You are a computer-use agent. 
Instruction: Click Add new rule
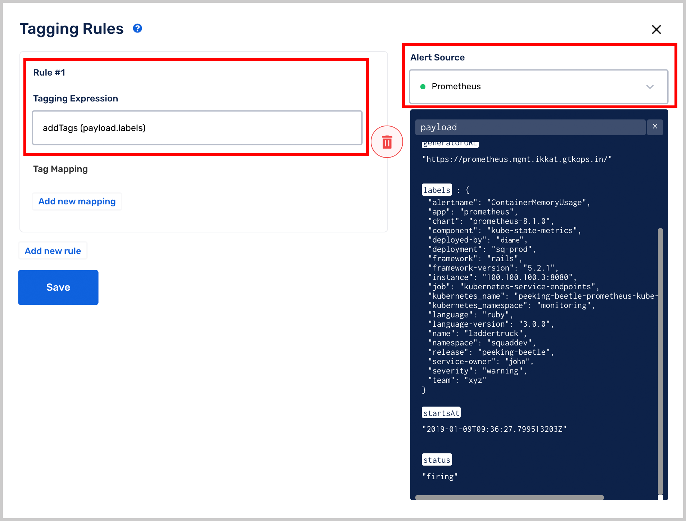click(53, 251)
